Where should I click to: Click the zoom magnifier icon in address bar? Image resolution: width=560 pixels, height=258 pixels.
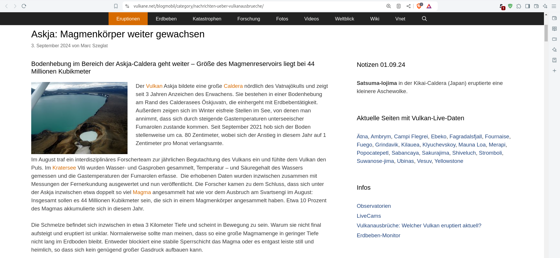(x=389, y=6)
